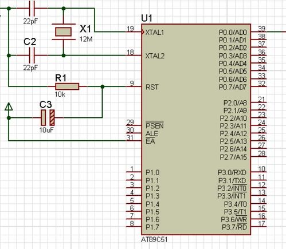This screenshot has height=249, width=286.
Task: Click the P2.7/A15 pin label
Action: coord(233,157)
